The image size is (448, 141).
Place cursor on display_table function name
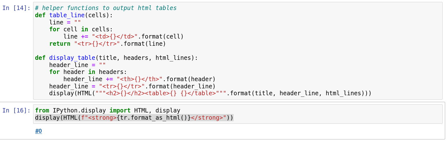72,58
